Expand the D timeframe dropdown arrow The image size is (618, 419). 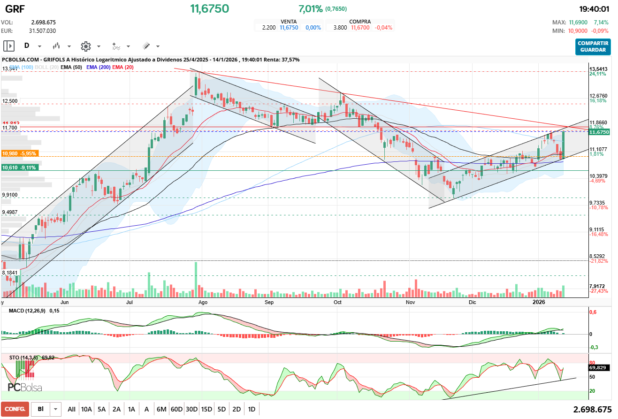click(39, 46)
